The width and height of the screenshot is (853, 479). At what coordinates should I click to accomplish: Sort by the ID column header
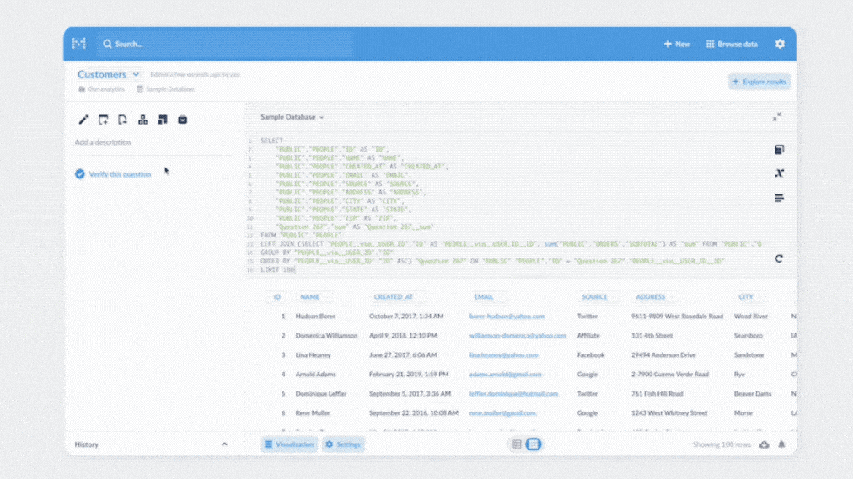coord(277,297)
